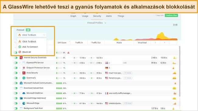The image size is (198, 111).
Task: Click the UK flag in ExpressVPN row
Action: [x=107, y=63]
